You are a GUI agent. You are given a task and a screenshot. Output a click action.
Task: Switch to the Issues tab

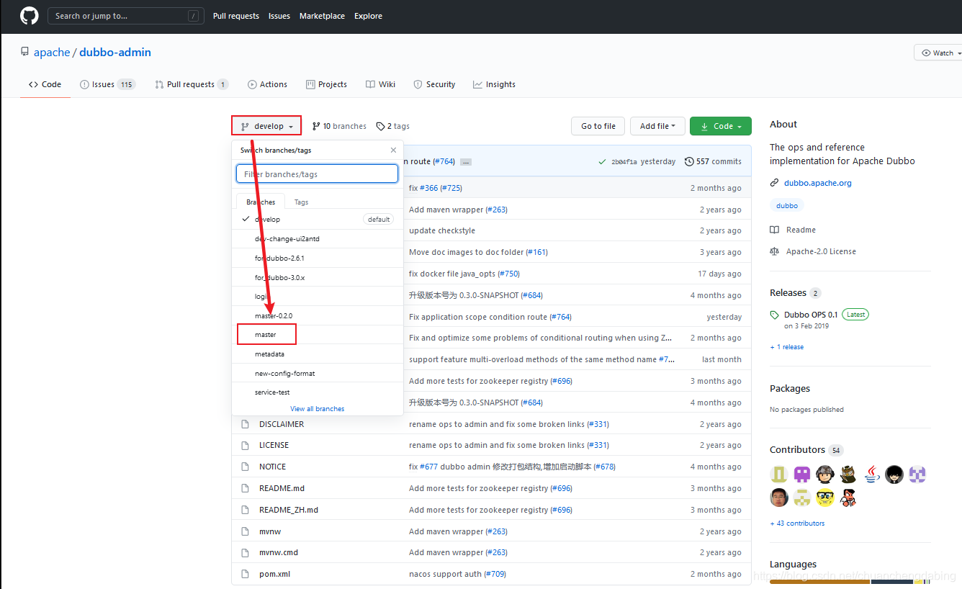(107, 84)
